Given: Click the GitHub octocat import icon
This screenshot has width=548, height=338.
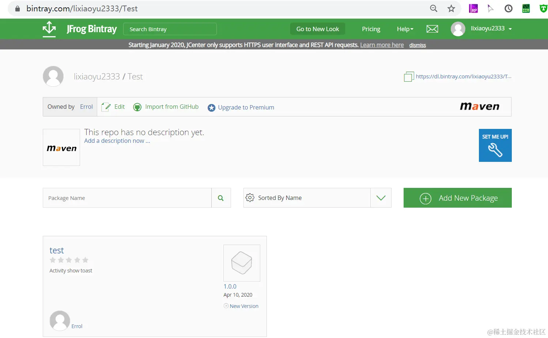Looking at the screenshot, I should (x=137, y=107).
